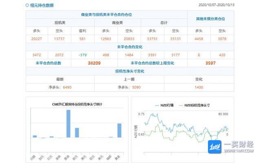Select the value 13737
The height and width of the screenshot is (163, 261).
click(x=59, y=39)
